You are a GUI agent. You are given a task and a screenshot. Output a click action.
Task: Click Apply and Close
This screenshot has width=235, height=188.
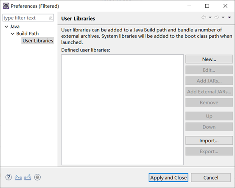point(168,178)
